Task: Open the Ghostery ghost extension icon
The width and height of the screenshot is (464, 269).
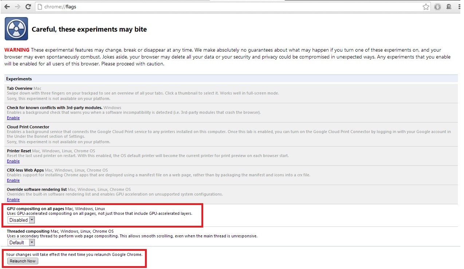Action: coord(449,7)
